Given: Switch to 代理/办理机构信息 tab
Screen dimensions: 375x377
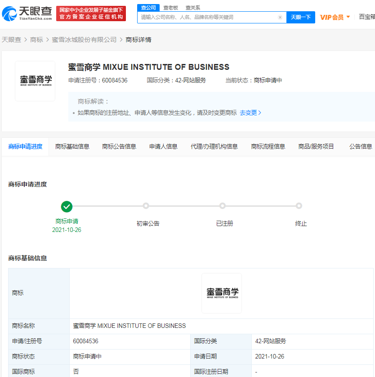Looking at the screenshot, I should [214, 146].
